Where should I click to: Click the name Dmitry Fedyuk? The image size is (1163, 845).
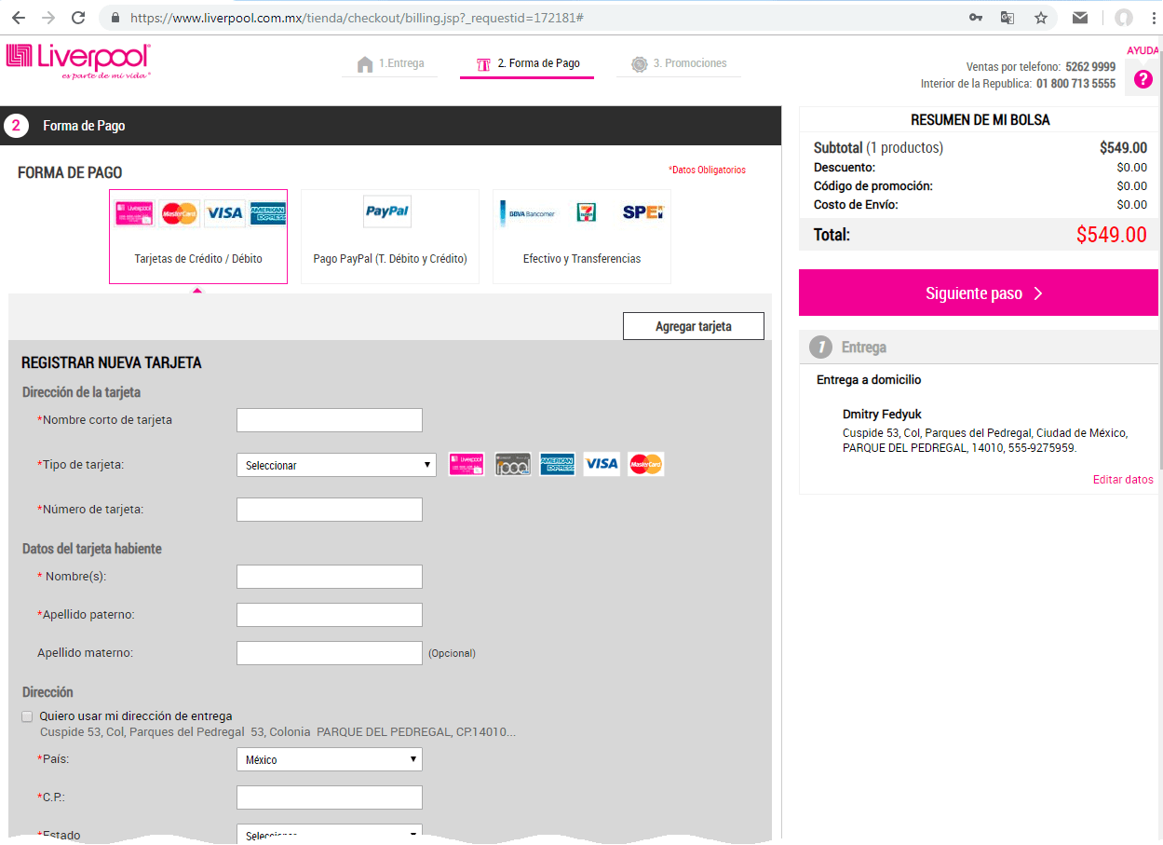click(882, 415)
